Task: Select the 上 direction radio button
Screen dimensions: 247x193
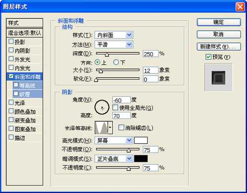Action: point(98,62)
